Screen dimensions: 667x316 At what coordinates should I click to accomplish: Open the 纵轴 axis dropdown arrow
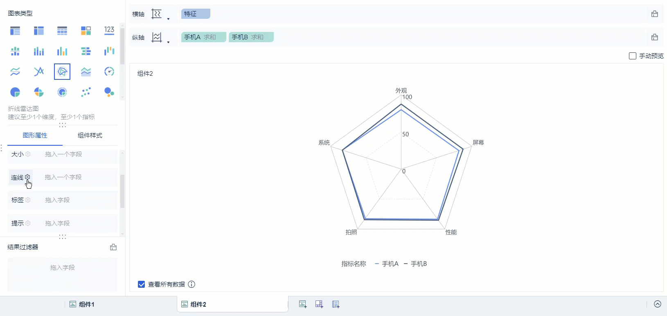[168, 42]
